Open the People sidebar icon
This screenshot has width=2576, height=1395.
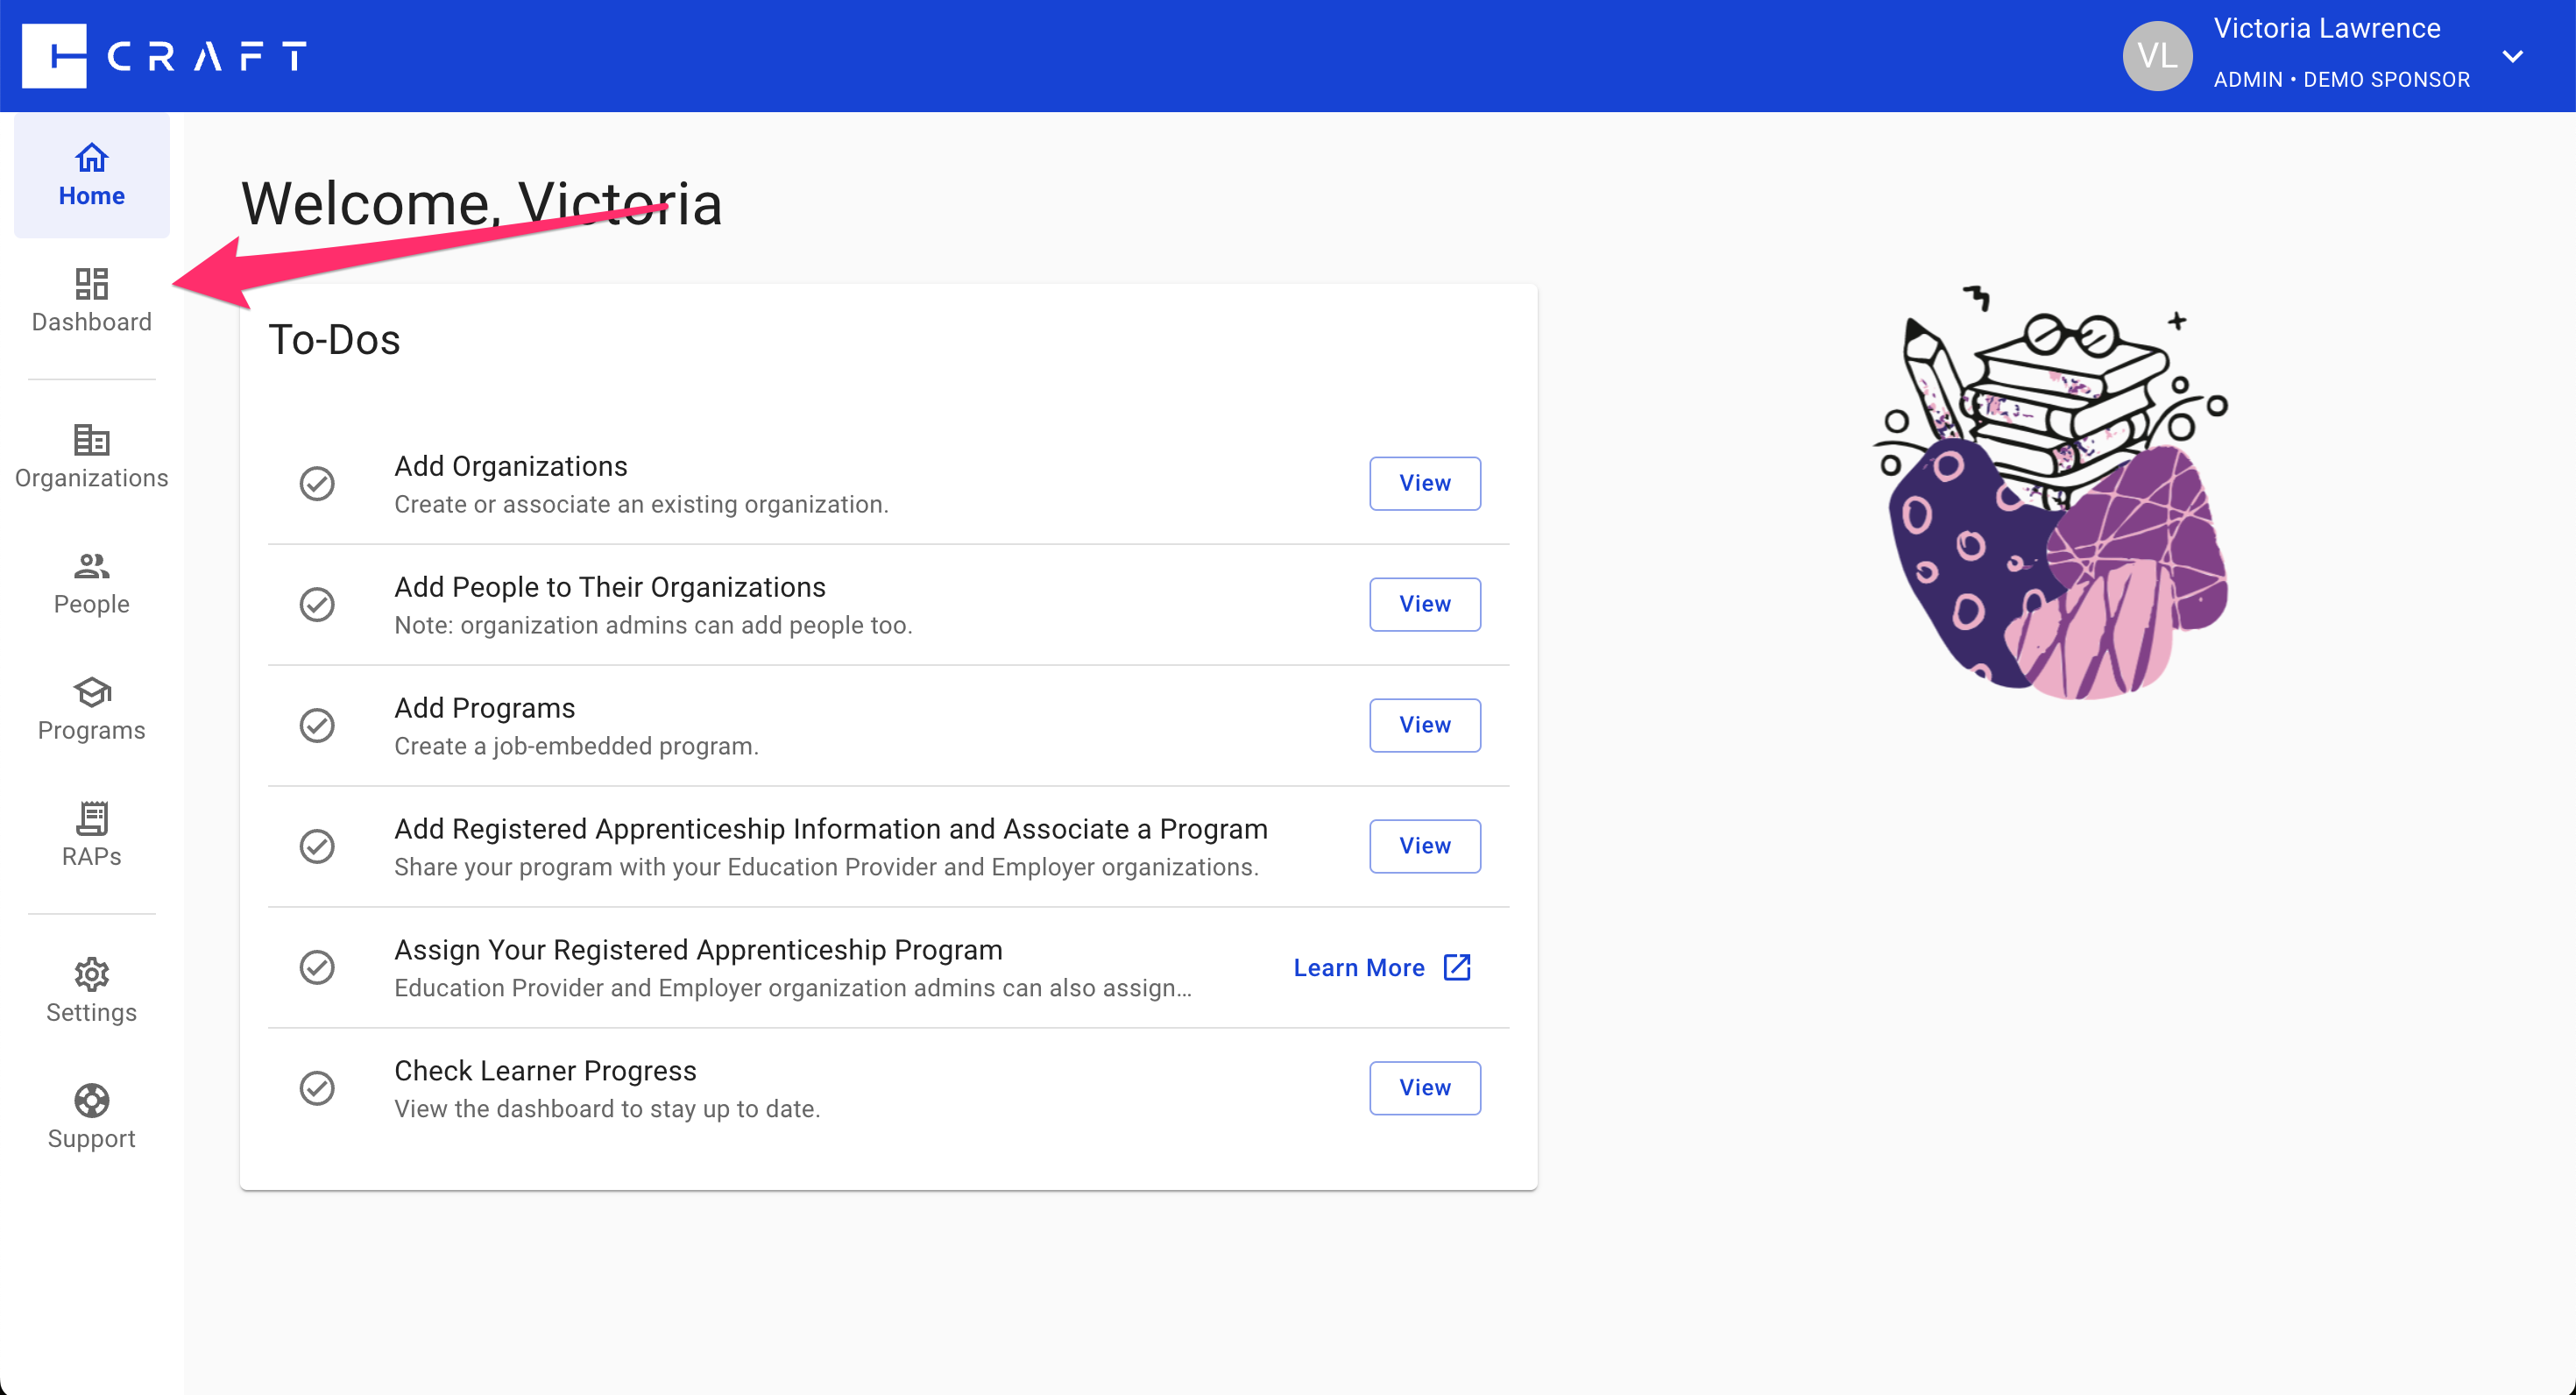coord(91,566)
